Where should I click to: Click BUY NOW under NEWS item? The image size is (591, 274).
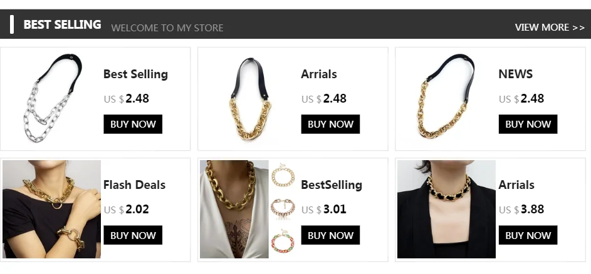tap(528, 124)
